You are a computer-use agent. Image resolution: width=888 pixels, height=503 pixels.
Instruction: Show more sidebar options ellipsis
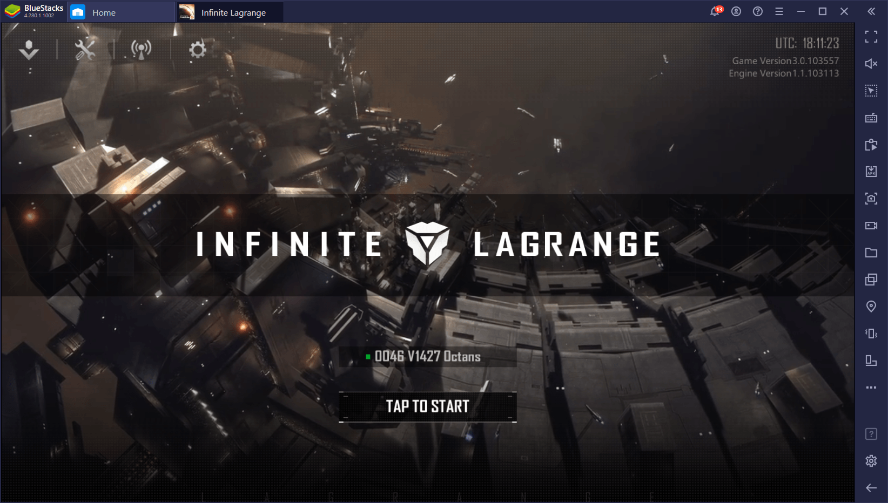point(871,388)
